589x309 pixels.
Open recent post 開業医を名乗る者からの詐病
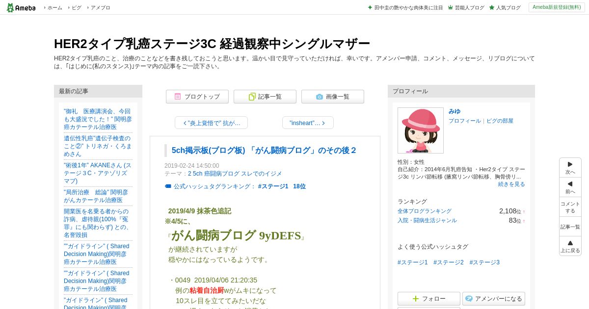tap(98, 223)
